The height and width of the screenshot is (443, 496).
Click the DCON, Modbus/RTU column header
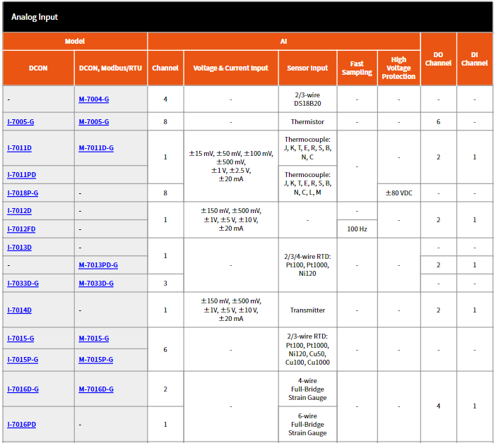(x=110, y=68)
